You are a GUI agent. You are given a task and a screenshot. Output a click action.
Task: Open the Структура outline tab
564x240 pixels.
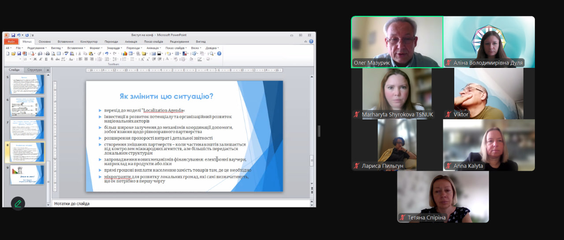pos(34,70)
